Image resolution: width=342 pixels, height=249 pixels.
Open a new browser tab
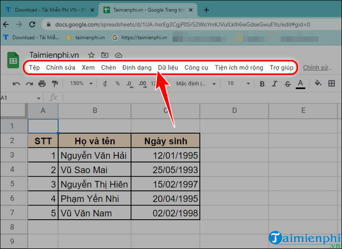point(206,10)
